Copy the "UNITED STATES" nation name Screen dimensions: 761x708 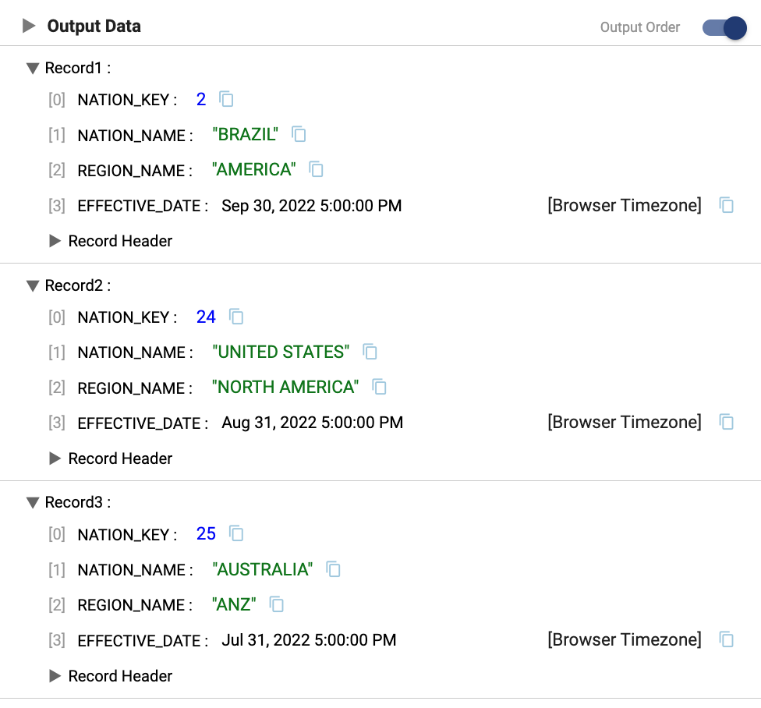tap(370, 352)
